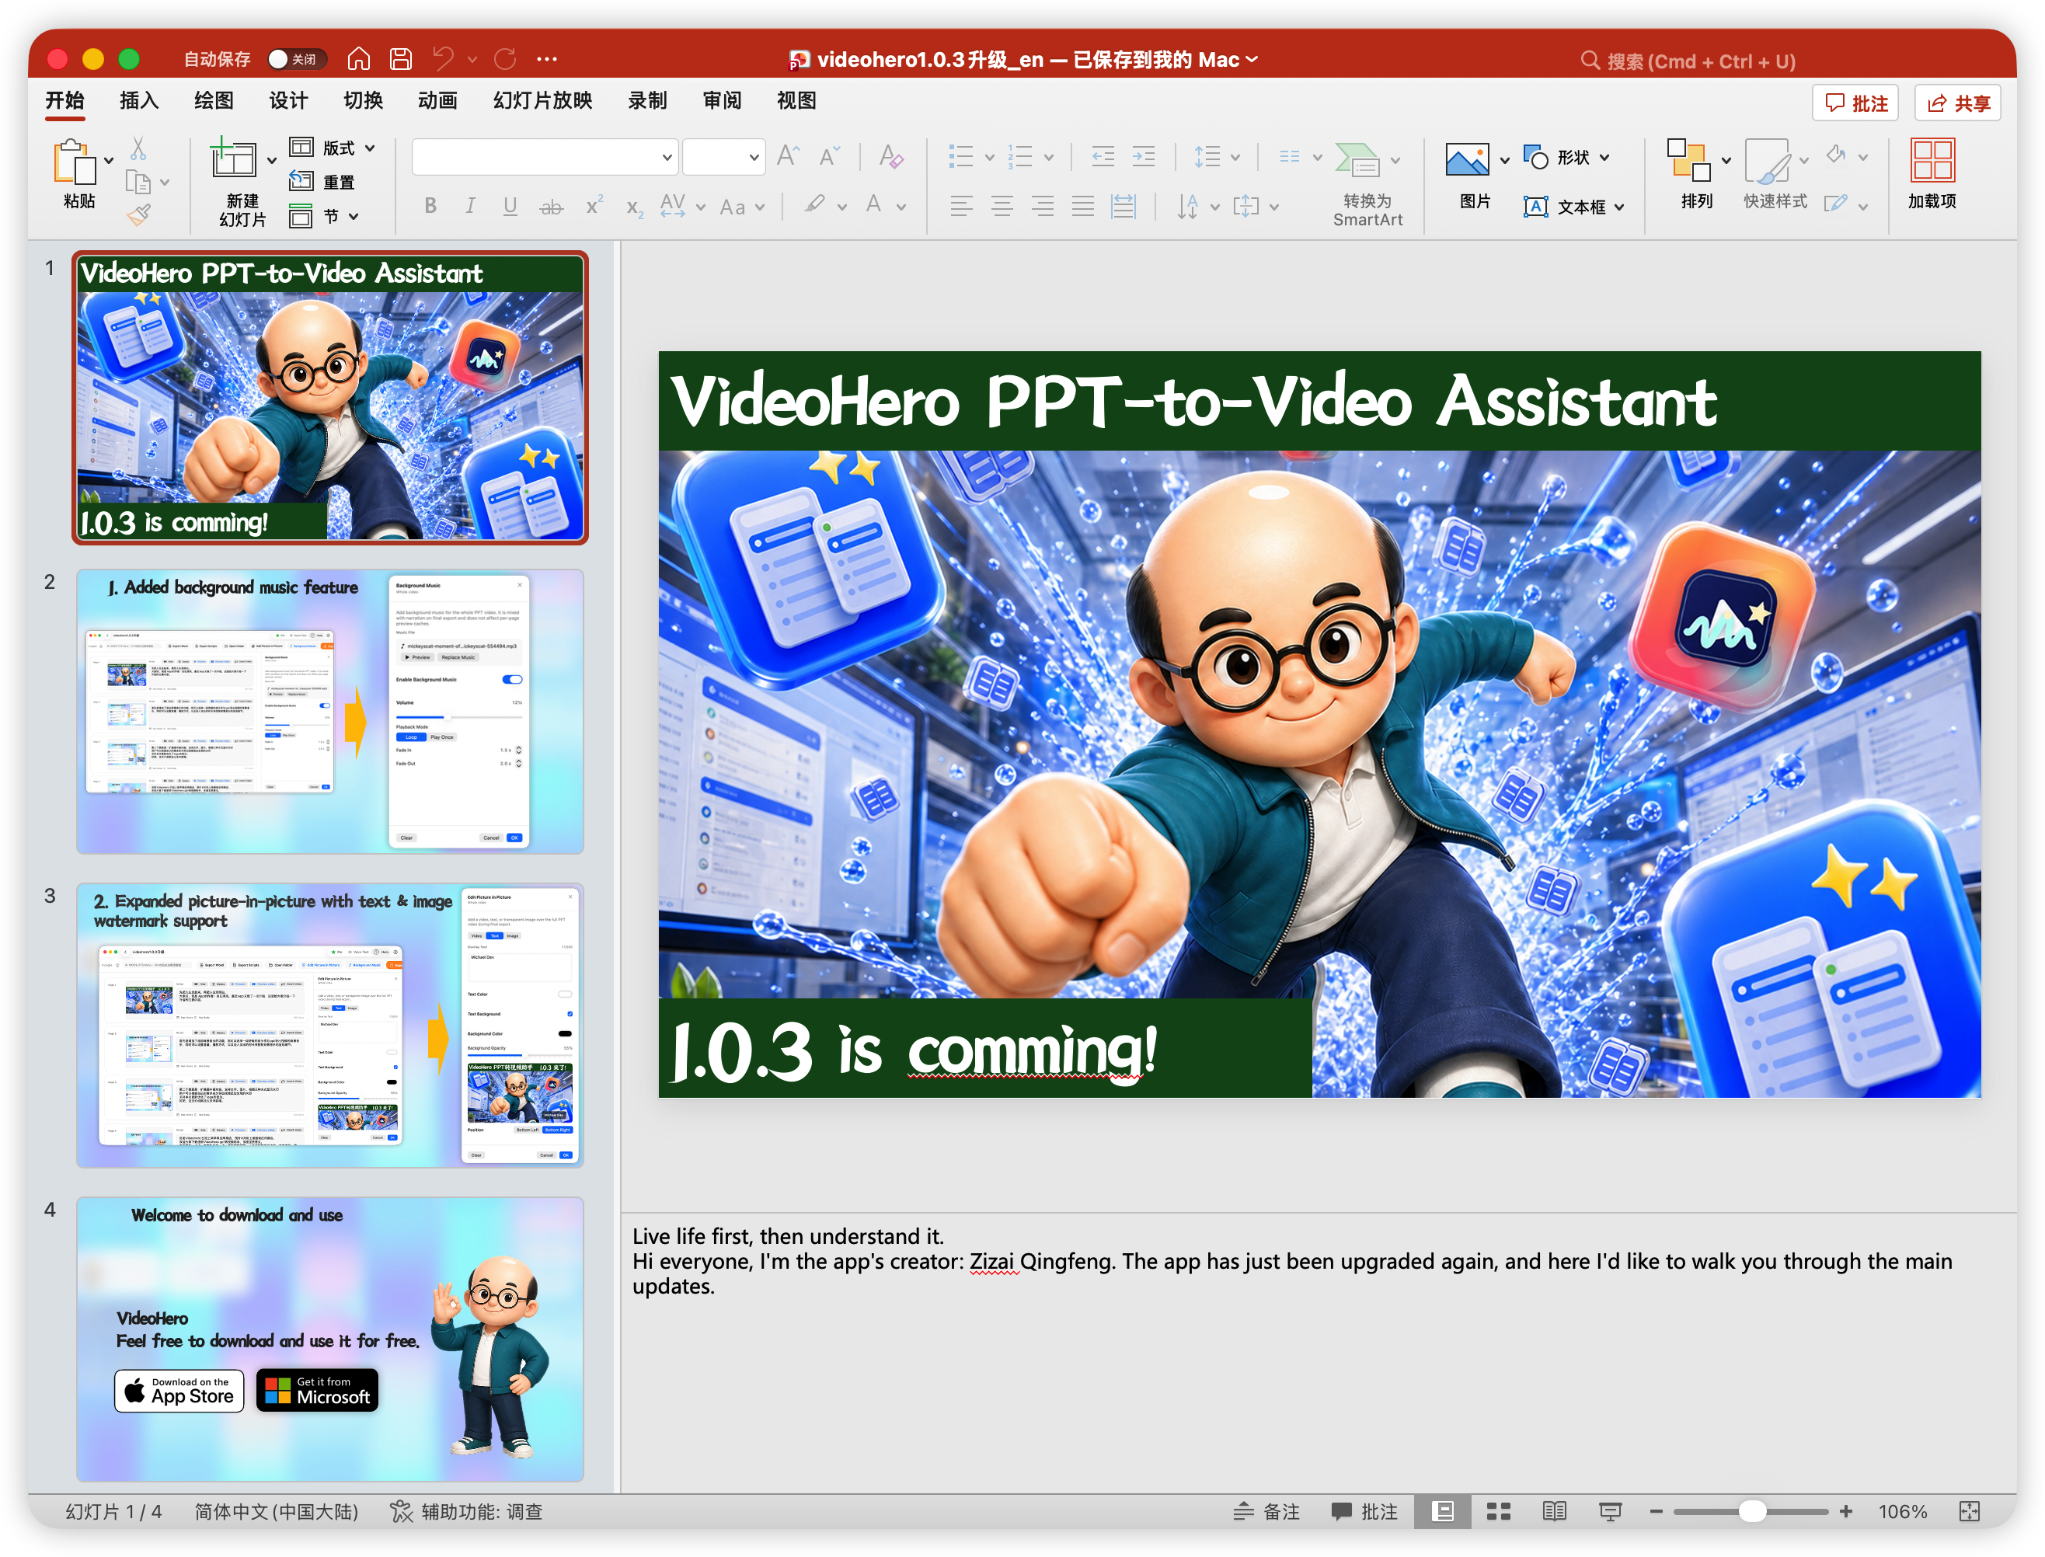Viewport: 2045px width, 1557px height.
Task: Click the decrease indent icon
Action: [x=1103, y=157]
